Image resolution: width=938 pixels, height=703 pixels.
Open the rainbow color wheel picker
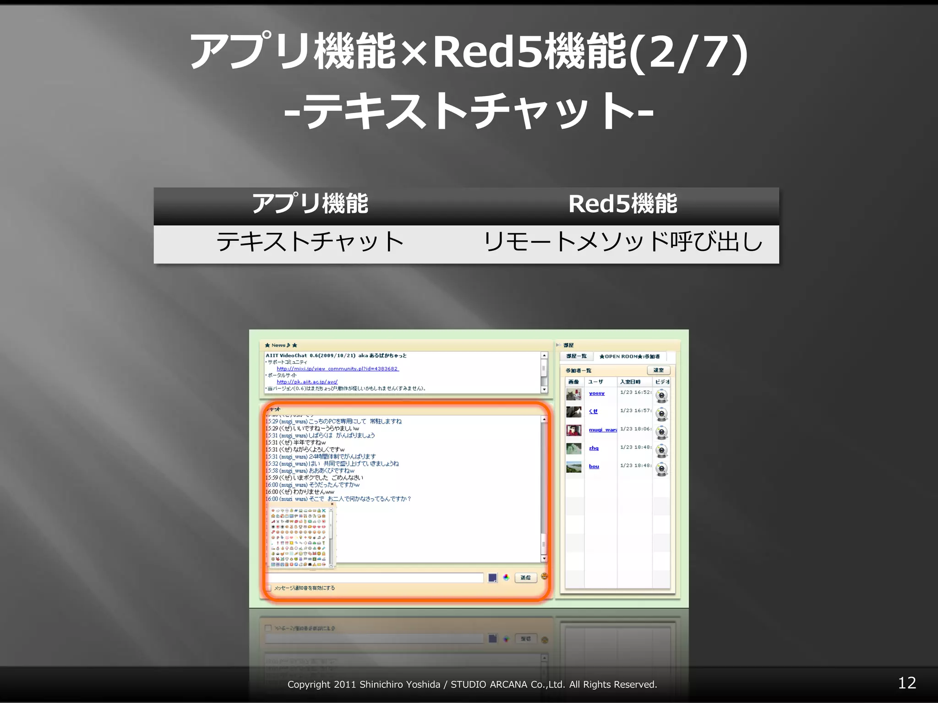pyautogui.click(x=506, y=578)
